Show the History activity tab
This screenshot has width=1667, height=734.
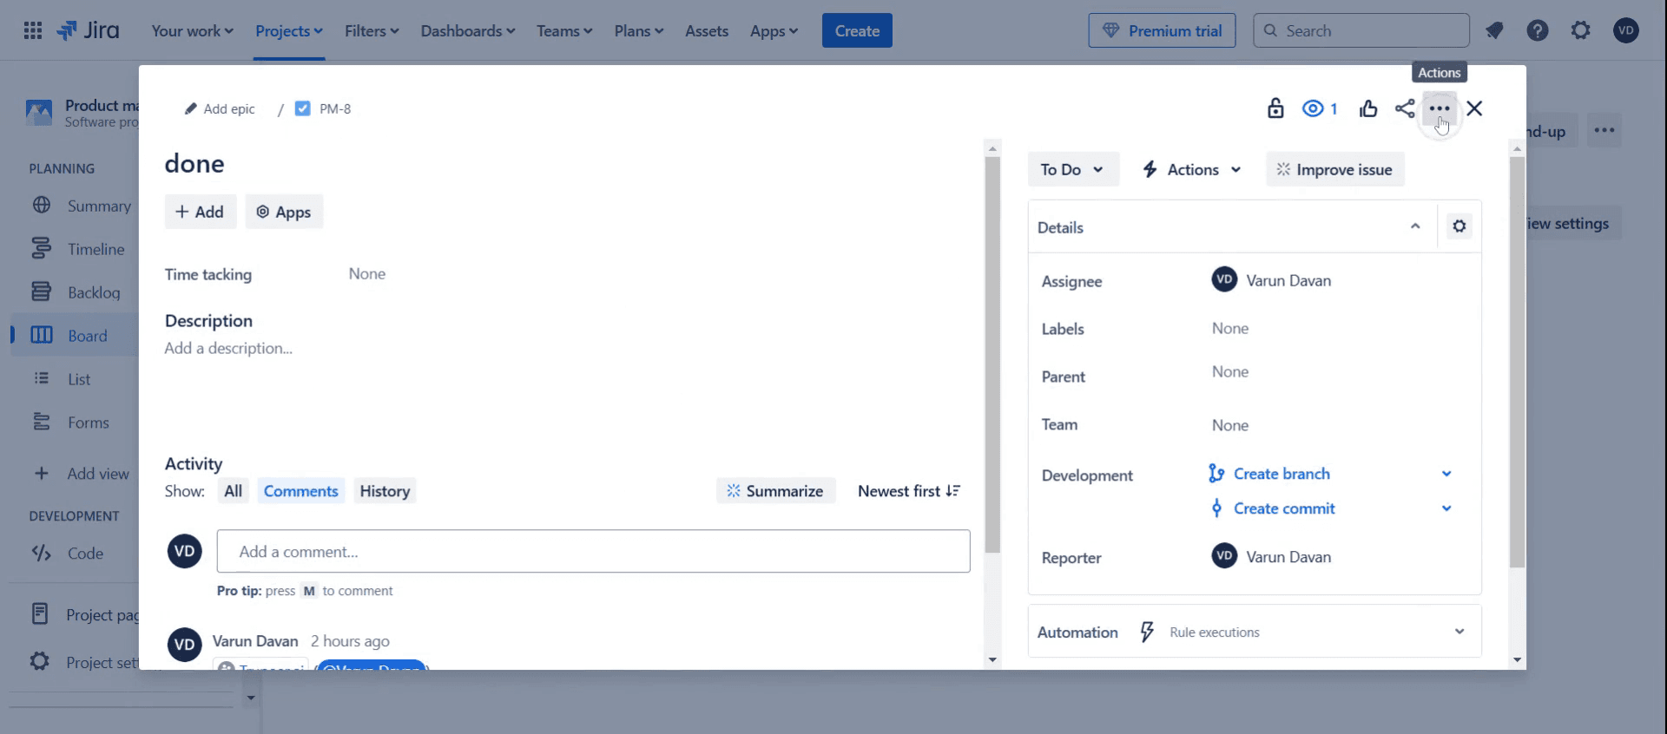click(x=385, y=491)
